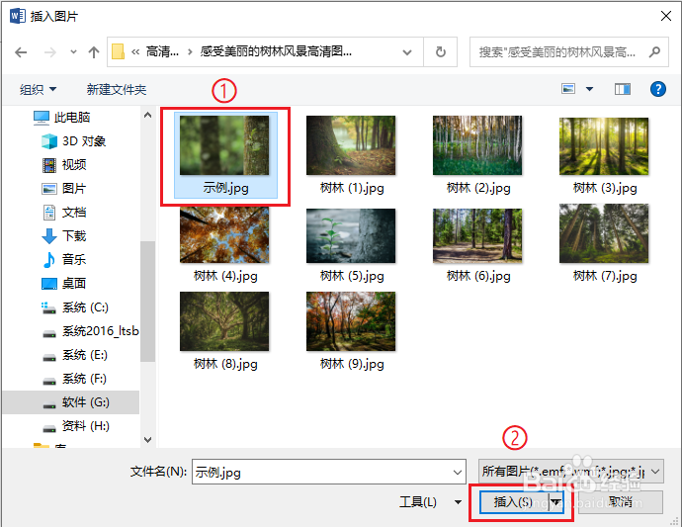This screenshot has height=527, width=682.
Task: Expand the address bar path history
Action: [x=407, y=52]
